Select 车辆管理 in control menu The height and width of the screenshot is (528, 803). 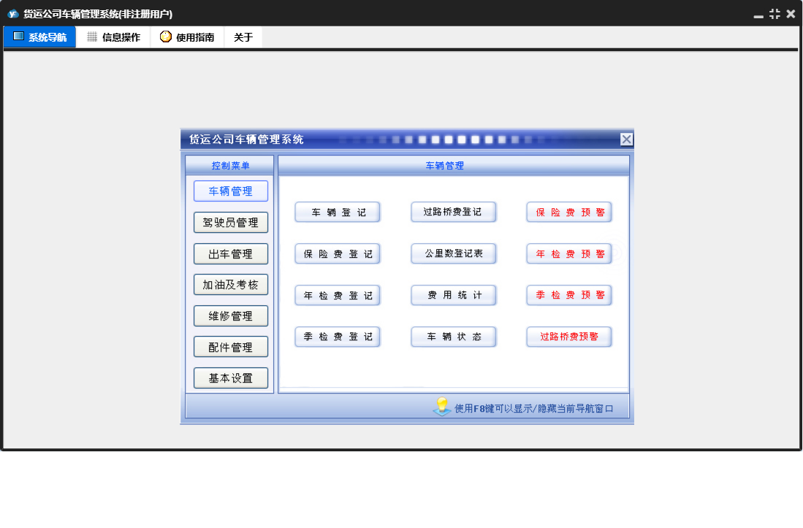tap(231, 191)
